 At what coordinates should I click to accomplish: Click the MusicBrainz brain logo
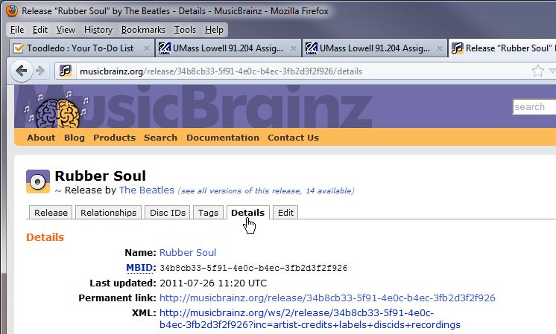click(x=57, y=113)
